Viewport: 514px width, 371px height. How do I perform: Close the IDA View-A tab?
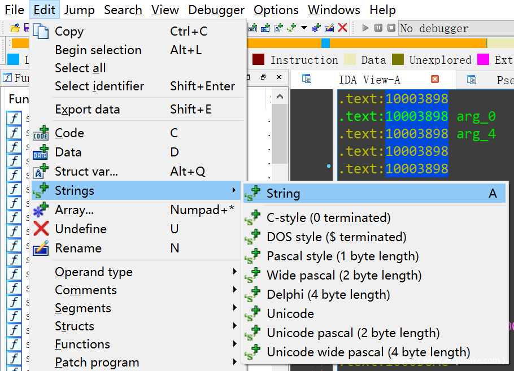pos(435,79)
